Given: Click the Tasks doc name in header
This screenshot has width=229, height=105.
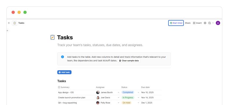Looking at the screenshot, I should point(21,23).
